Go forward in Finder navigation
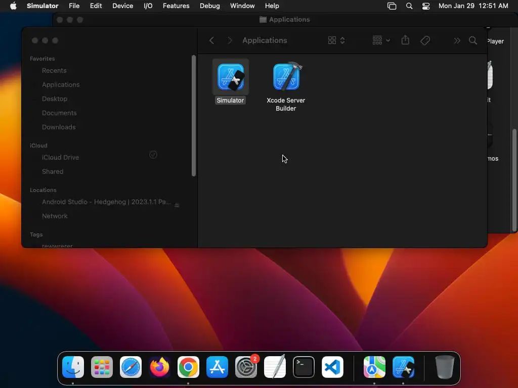The width and height of the screenshot is (518, 388). coord(230,40)
